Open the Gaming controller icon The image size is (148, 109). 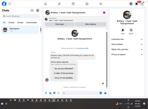click(101, 4)
